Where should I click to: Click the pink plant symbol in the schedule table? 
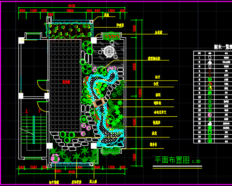pos(210,115)
